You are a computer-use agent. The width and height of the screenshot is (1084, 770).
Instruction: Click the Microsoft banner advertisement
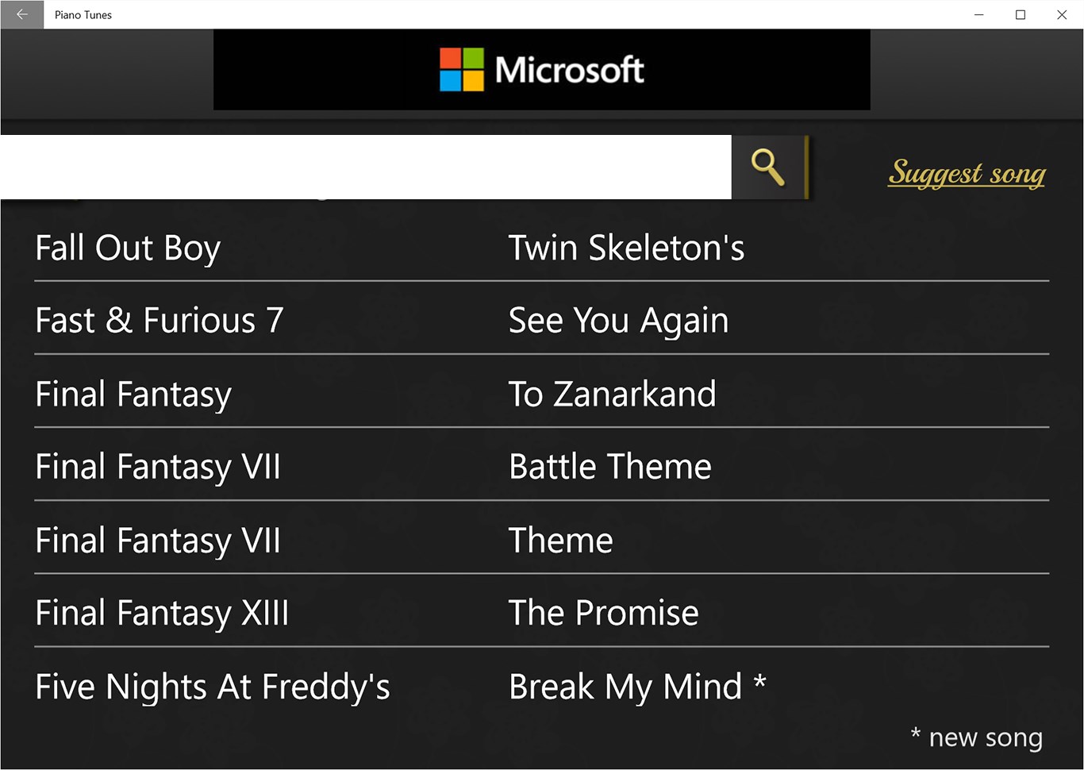click(540, 69)
